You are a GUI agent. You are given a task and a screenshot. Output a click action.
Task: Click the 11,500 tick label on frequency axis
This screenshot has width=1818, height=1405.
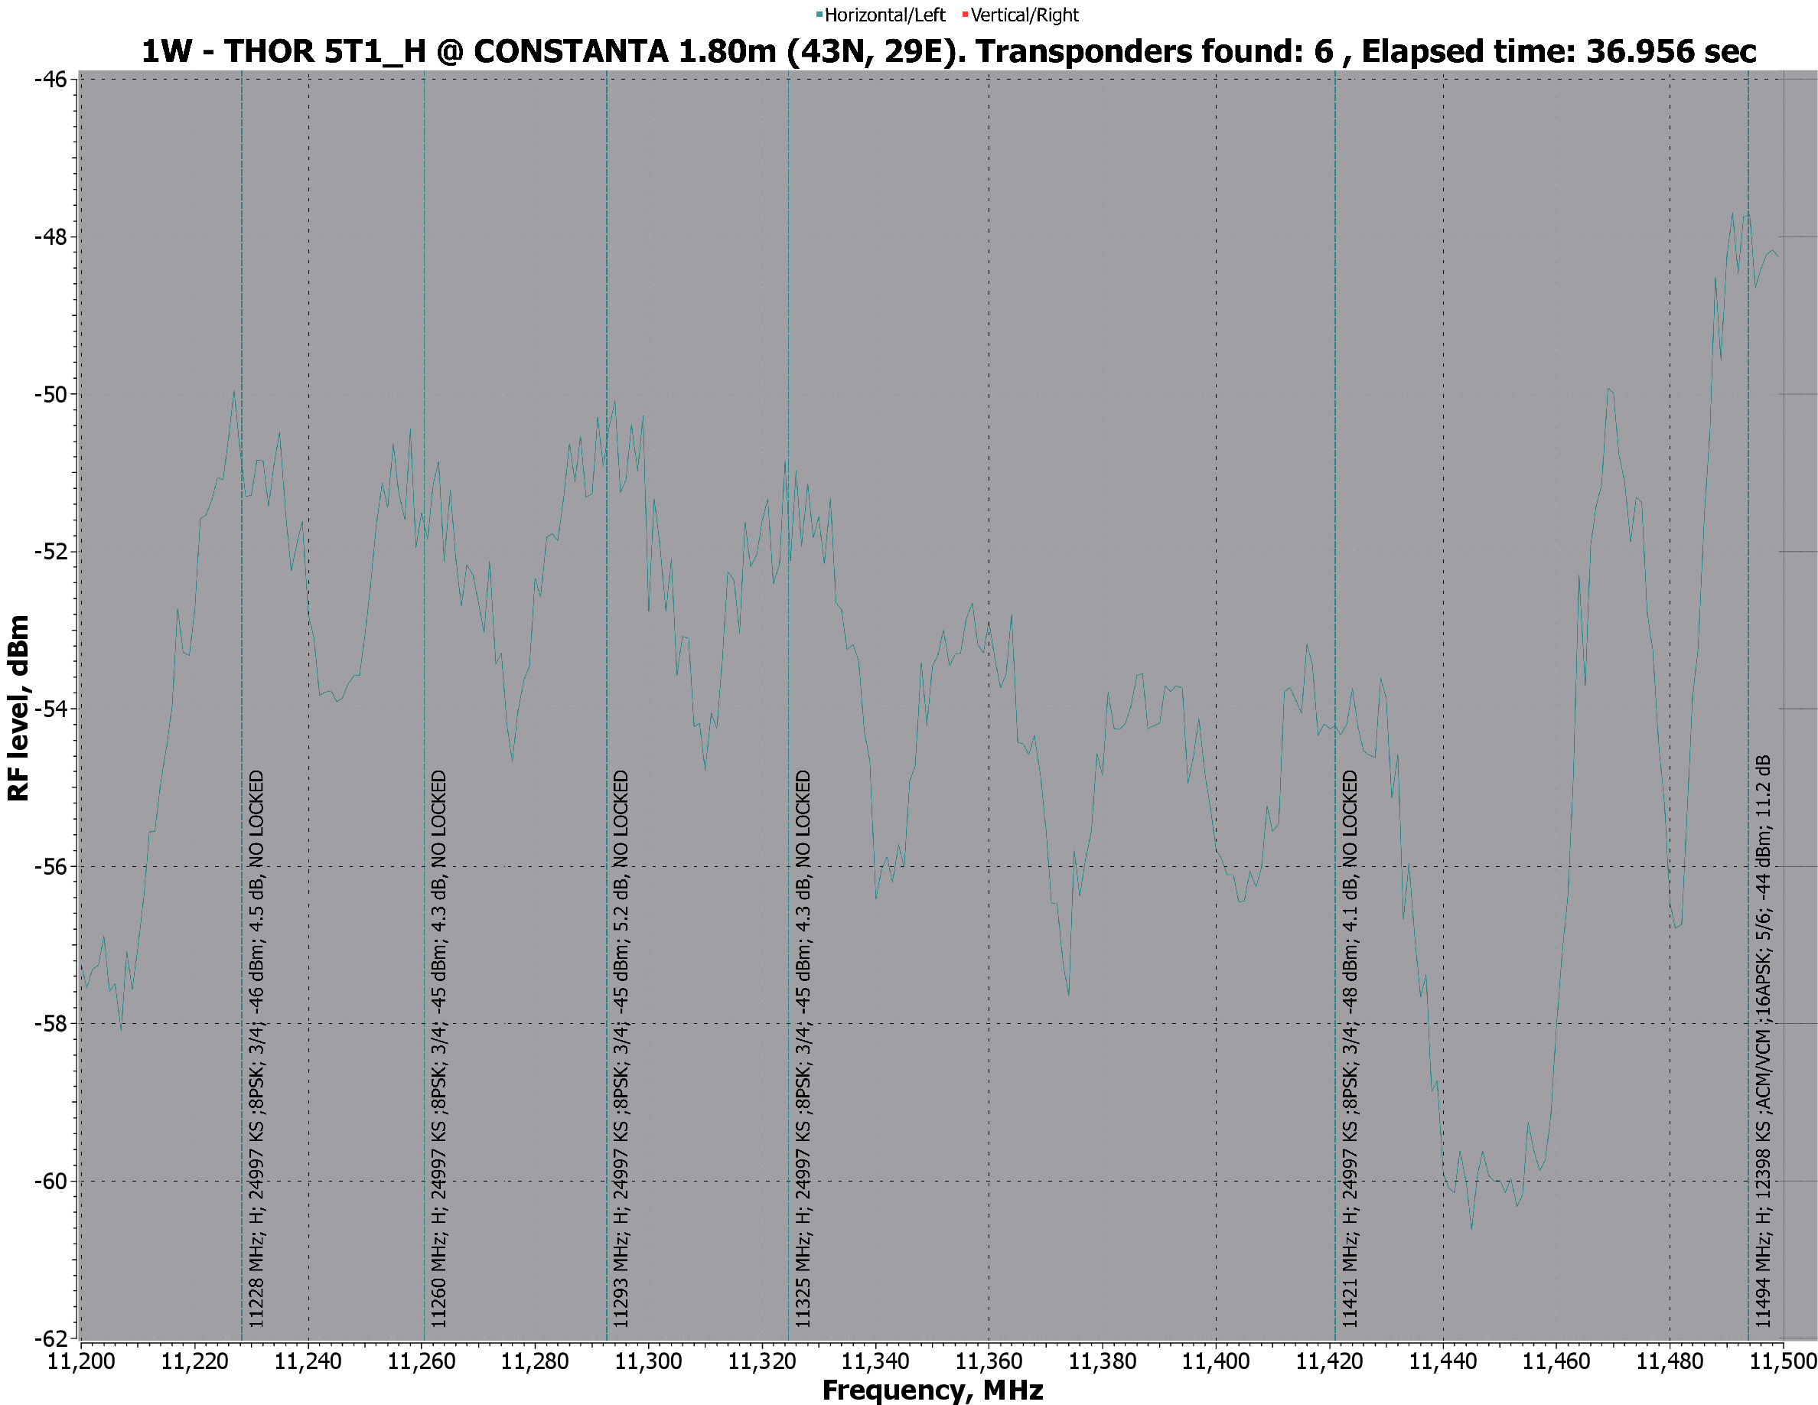click(x=1783, y=1361)
